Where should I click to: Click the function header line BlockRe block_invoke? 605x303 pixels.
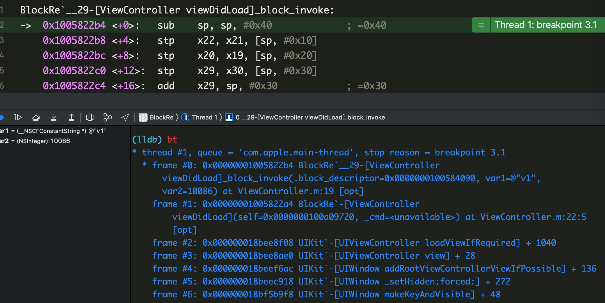pyautogui.click(x=177, y=10)
